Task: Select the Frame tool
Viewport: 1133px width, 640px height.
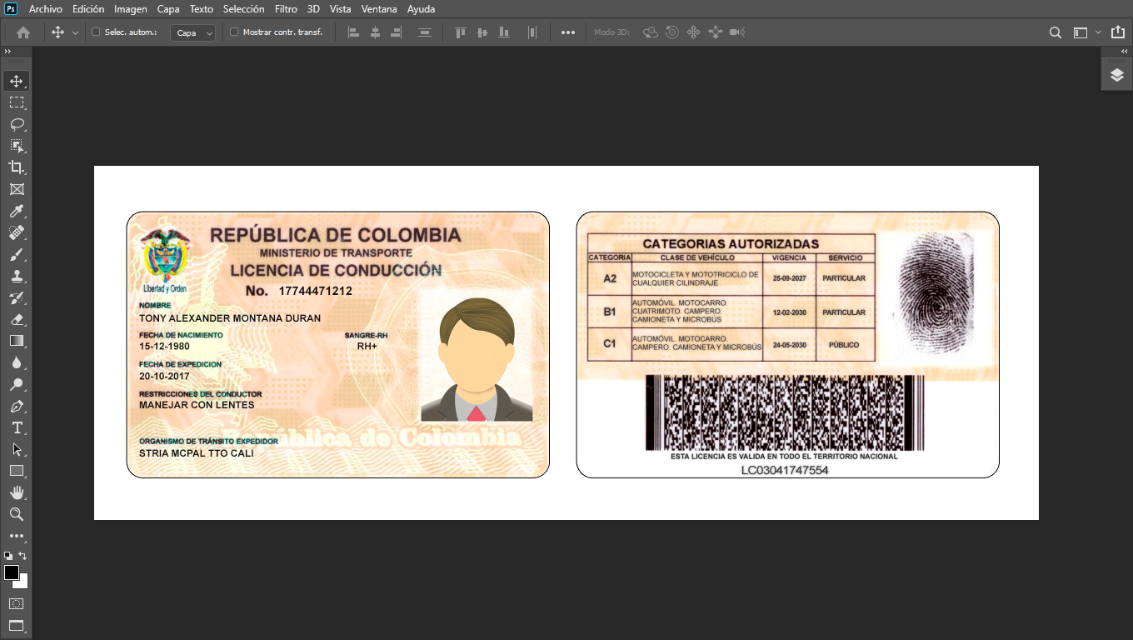Action: click(x=17, y=189)
